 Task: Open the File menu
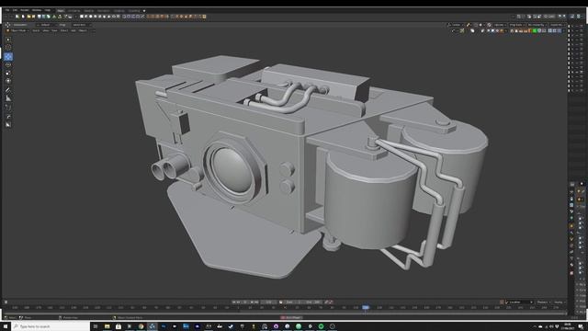[x=7, y=10]
